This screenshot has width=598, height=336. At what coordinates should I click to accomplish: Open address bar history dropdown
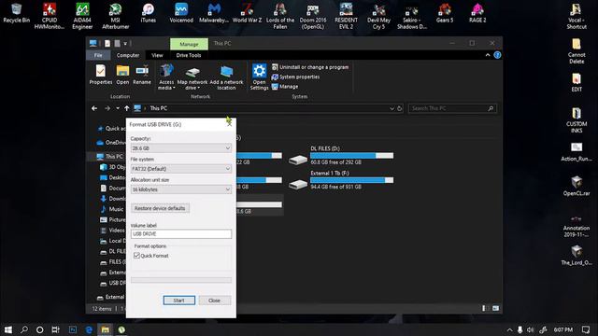pyautogui.click(x=392, y=108)
